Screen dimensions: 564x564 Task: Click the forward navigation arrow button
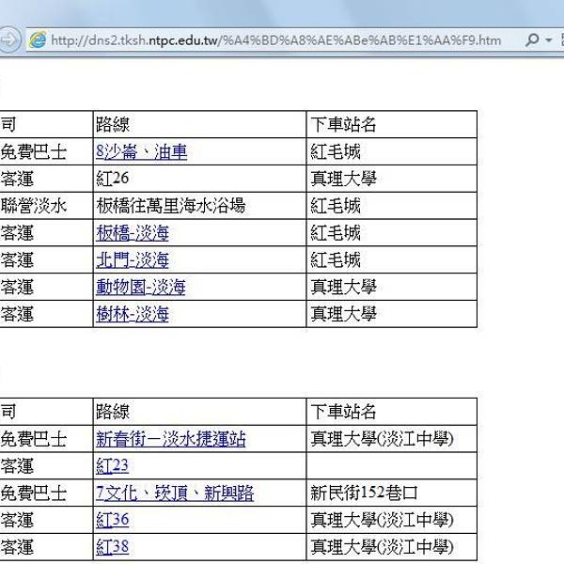pos(9,40)
